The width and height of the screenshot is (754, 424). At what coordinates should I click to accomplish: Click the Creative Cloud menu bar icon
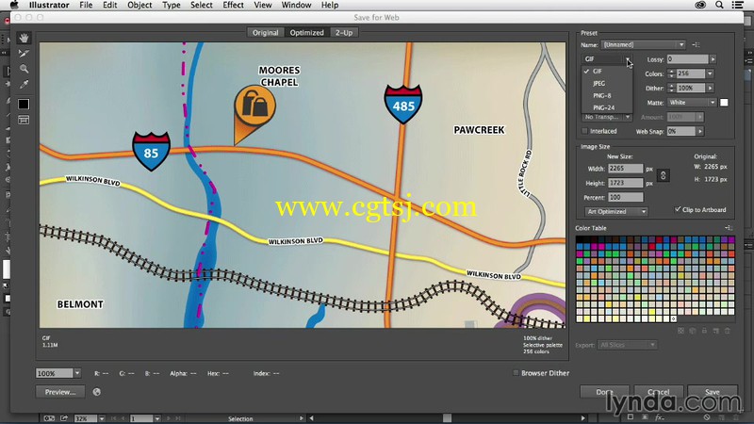[x=700, y=5]
